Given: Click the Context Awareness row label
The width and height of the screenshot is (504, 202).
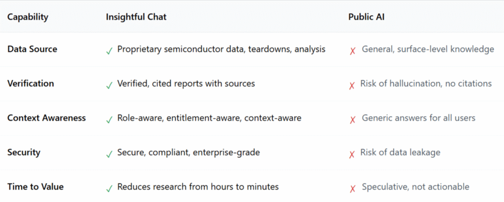Looking at the screenshot, I should pos(46,118).
